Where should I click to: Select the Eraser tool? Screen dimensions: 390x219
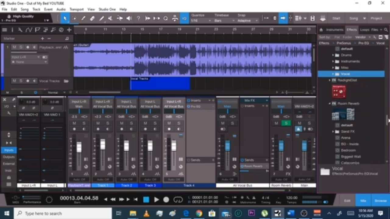click(92, 18)
